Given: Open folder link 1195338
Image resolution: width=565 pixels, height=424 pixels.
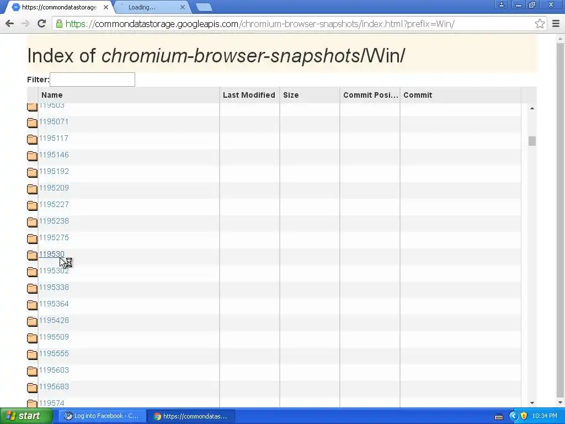Looking at the screenshot, I should pyautogui.click(x=54, y=287).
